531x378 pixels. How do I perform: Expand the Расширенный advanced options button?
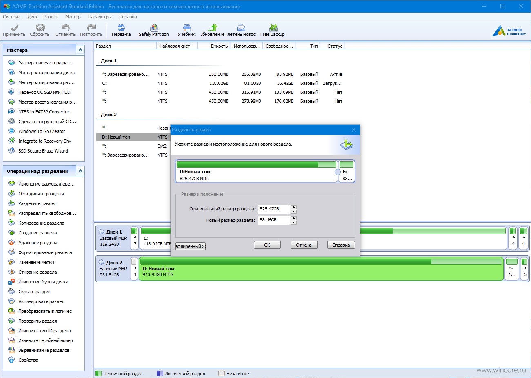coord(190,246)
